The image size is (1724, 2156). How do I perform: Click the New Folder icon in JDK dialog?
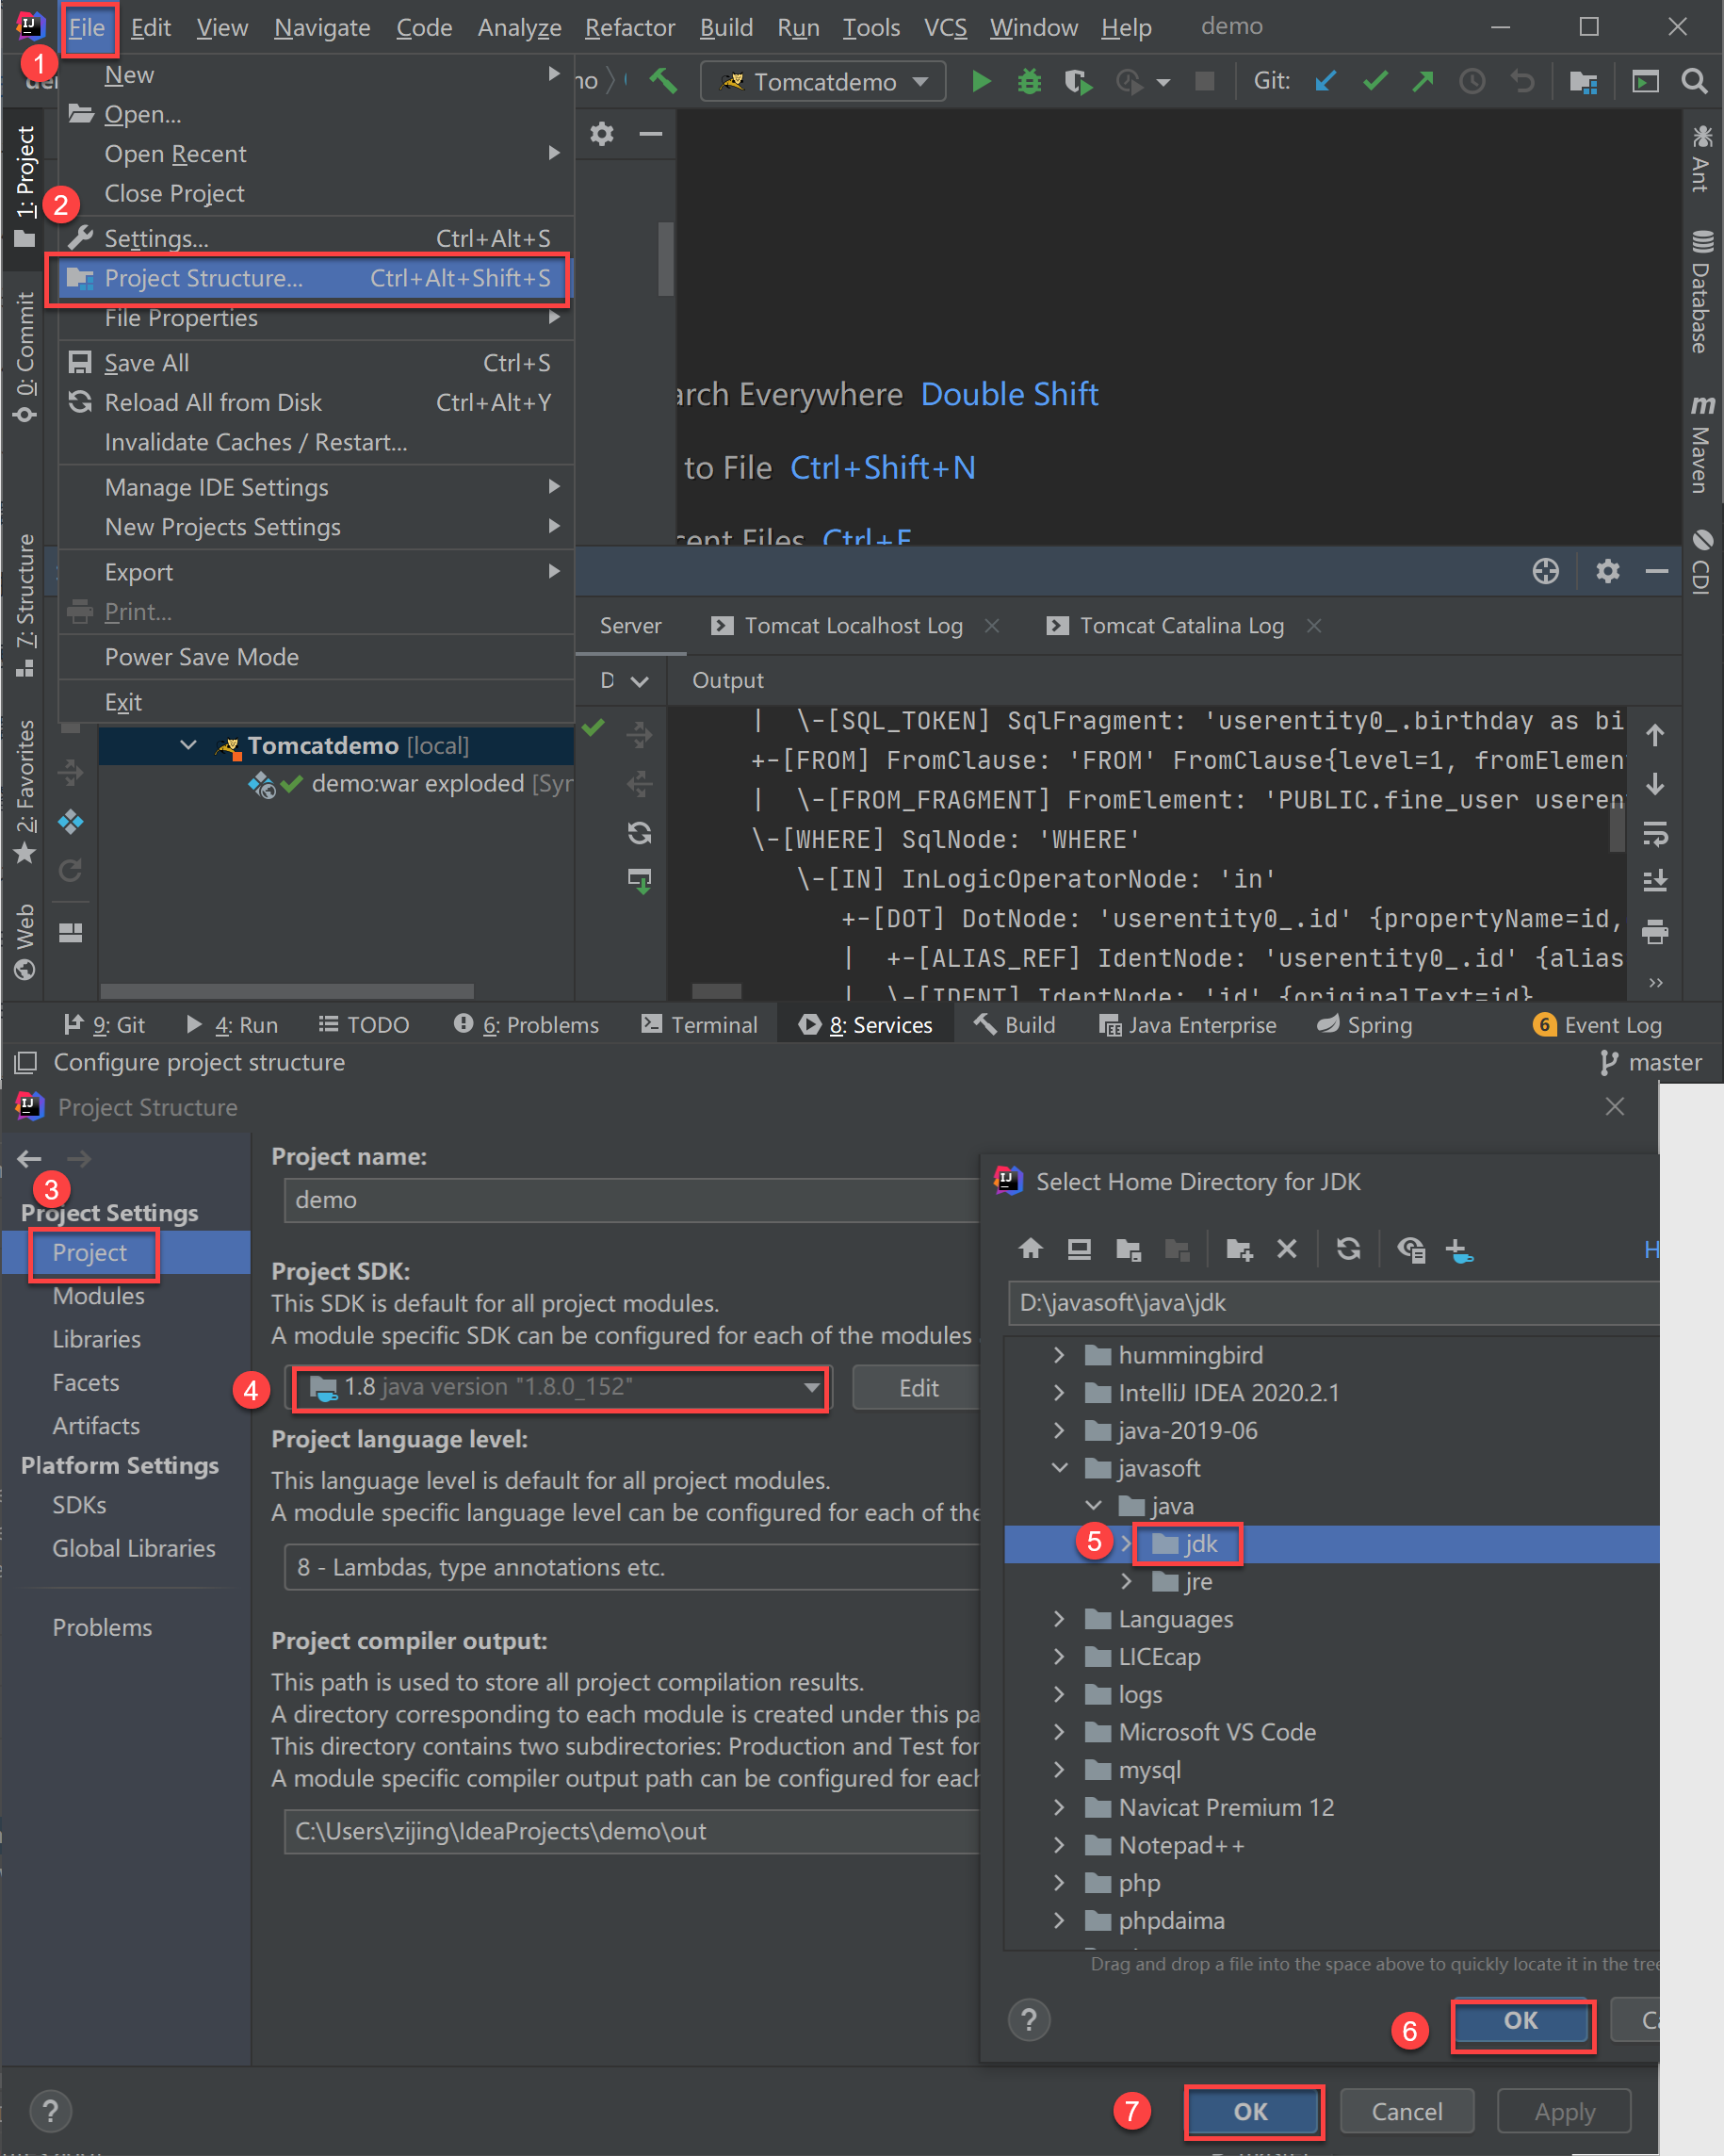coord(1239,1249)
